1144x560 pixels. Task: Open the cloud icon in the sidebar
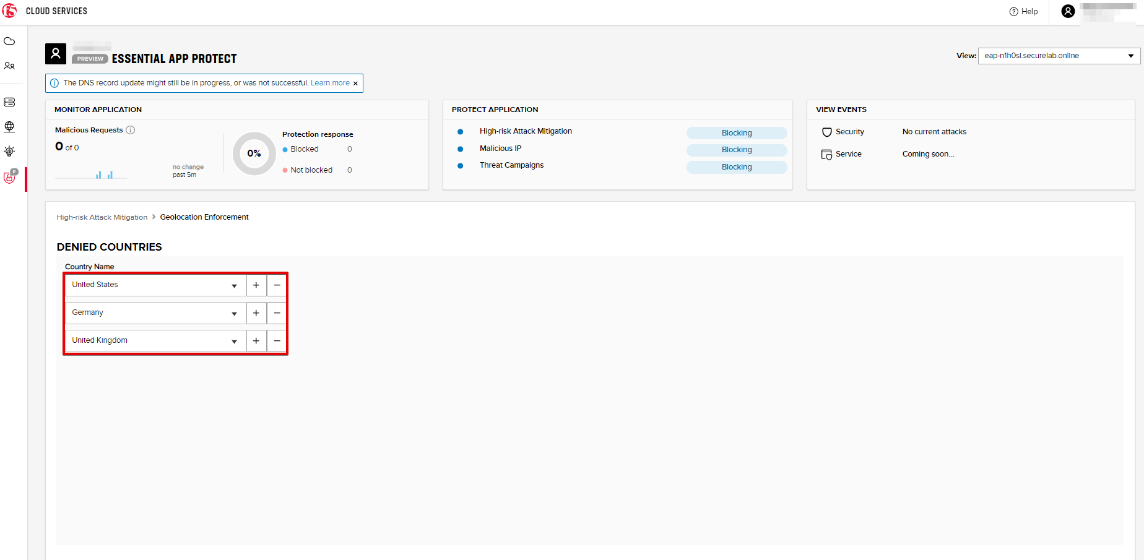(9, 41)
